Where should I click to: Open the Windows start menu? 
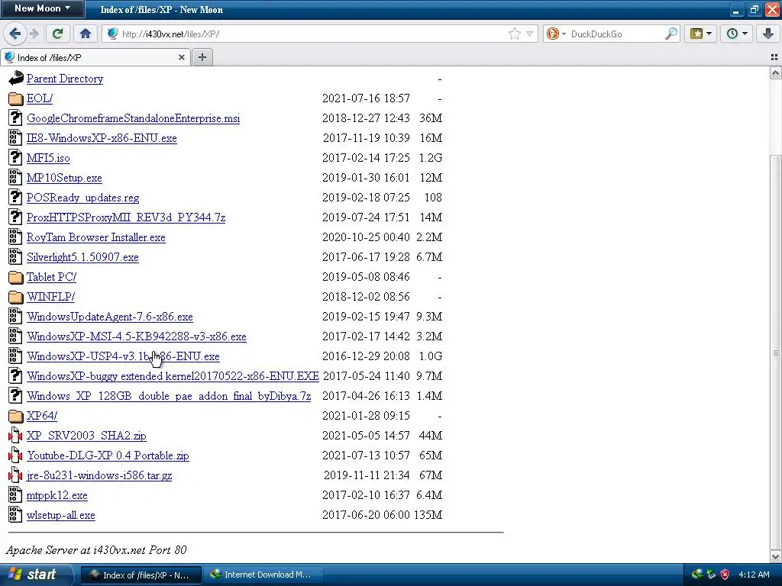35,575
